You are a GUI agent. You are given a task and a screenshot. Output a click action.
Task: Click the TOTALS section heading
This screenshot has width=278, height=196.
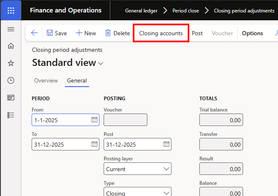pyautogui.click(x=208, y=98)
